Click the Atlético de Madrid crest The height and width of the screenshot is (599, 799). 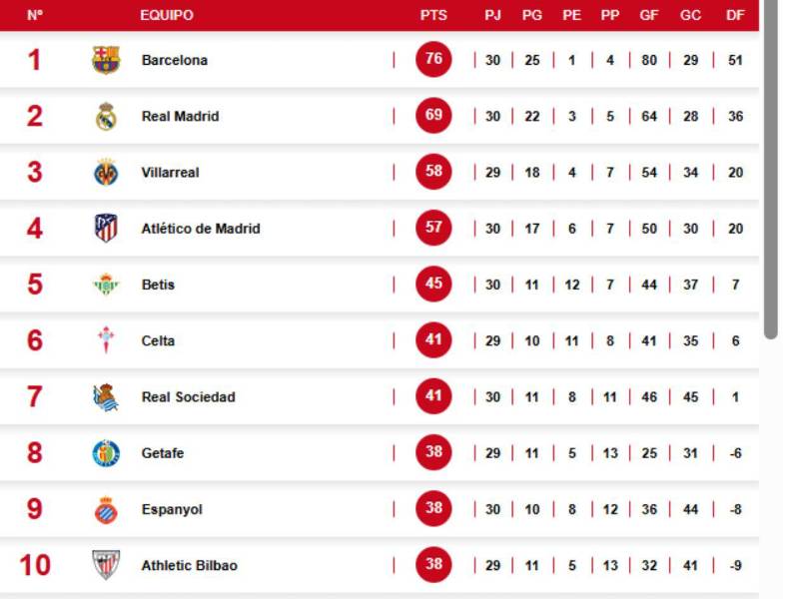tap(104, 228)
